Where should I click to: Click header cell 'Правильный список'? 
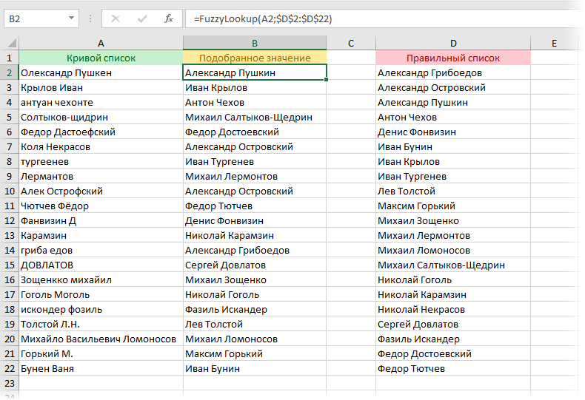(x=453, y=58)
